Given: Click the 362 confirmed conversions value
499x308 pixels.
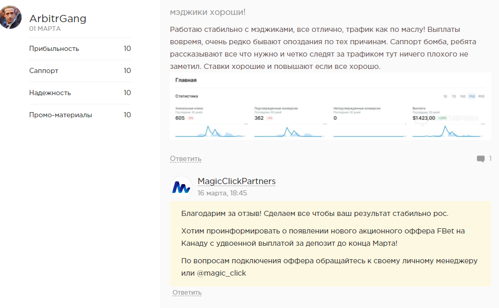Looking at the screenshot, I should (x=259, y=118).
